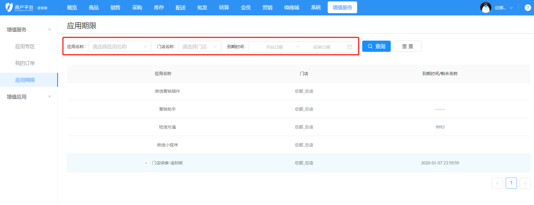Open the 商品 top menu

[94, 8]
